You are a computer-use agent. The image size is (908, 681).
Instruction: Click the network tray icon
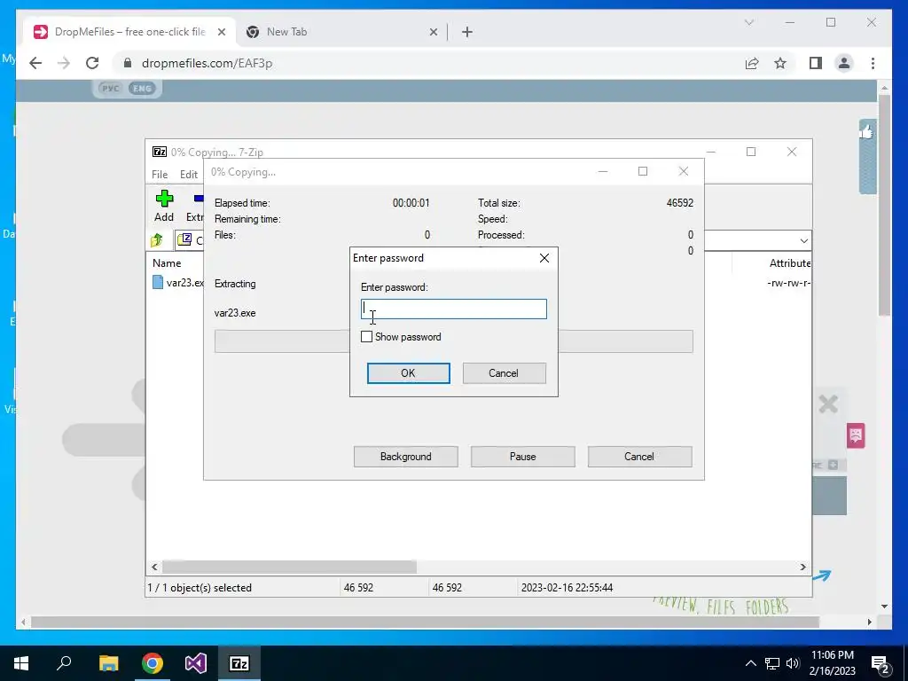click(772, 663)
